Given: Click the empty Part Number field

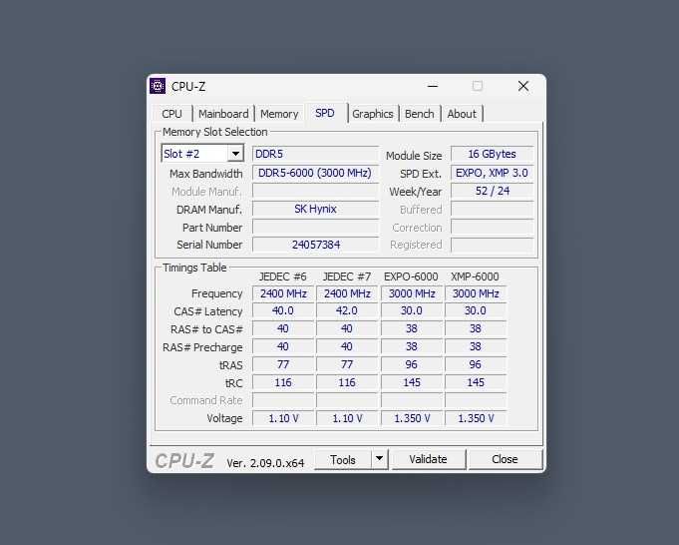Looking at the screenshot, I should tap(315, 228).
